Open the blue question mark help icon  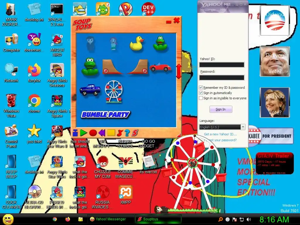click(127, 133)
